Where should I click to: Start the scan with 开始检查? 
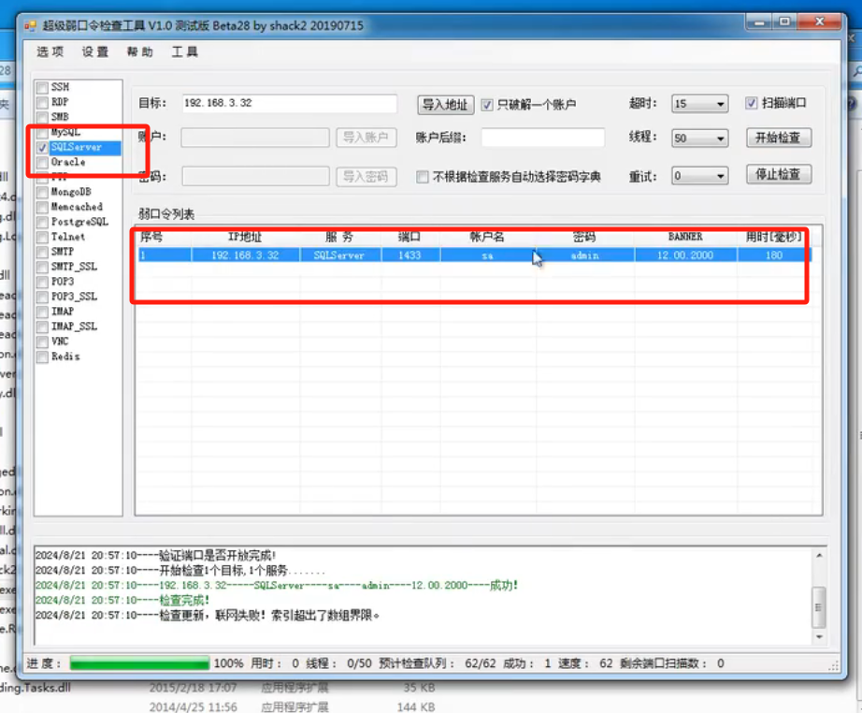coord(779,138)
